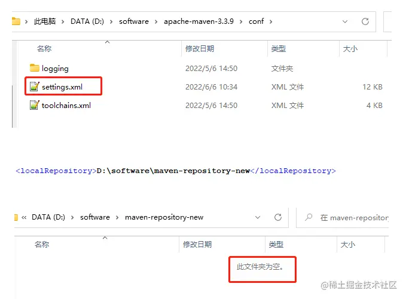
Task: Navigate to 此电脑 breadcrumb
Action: coord(44,21)
